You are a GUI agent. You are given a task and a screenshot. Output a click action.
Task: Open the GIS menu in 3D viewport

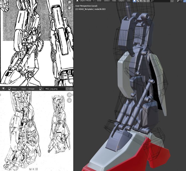click(129, 1)
